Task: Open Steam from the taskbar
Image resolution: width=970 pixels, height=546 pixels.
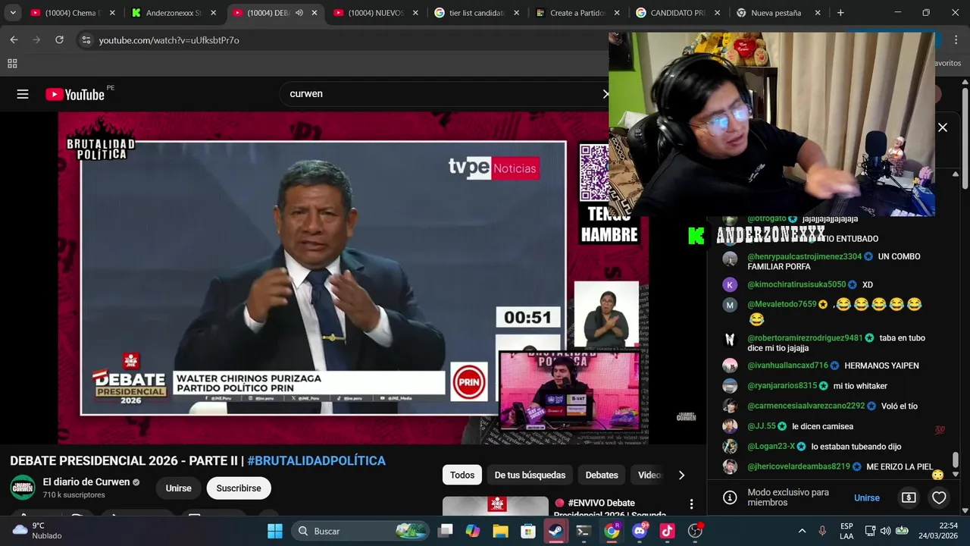Action: 556,531
